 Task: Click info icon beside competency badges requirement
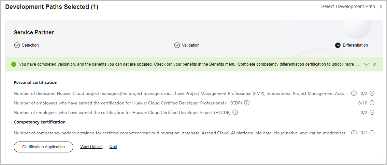[354, 133]
